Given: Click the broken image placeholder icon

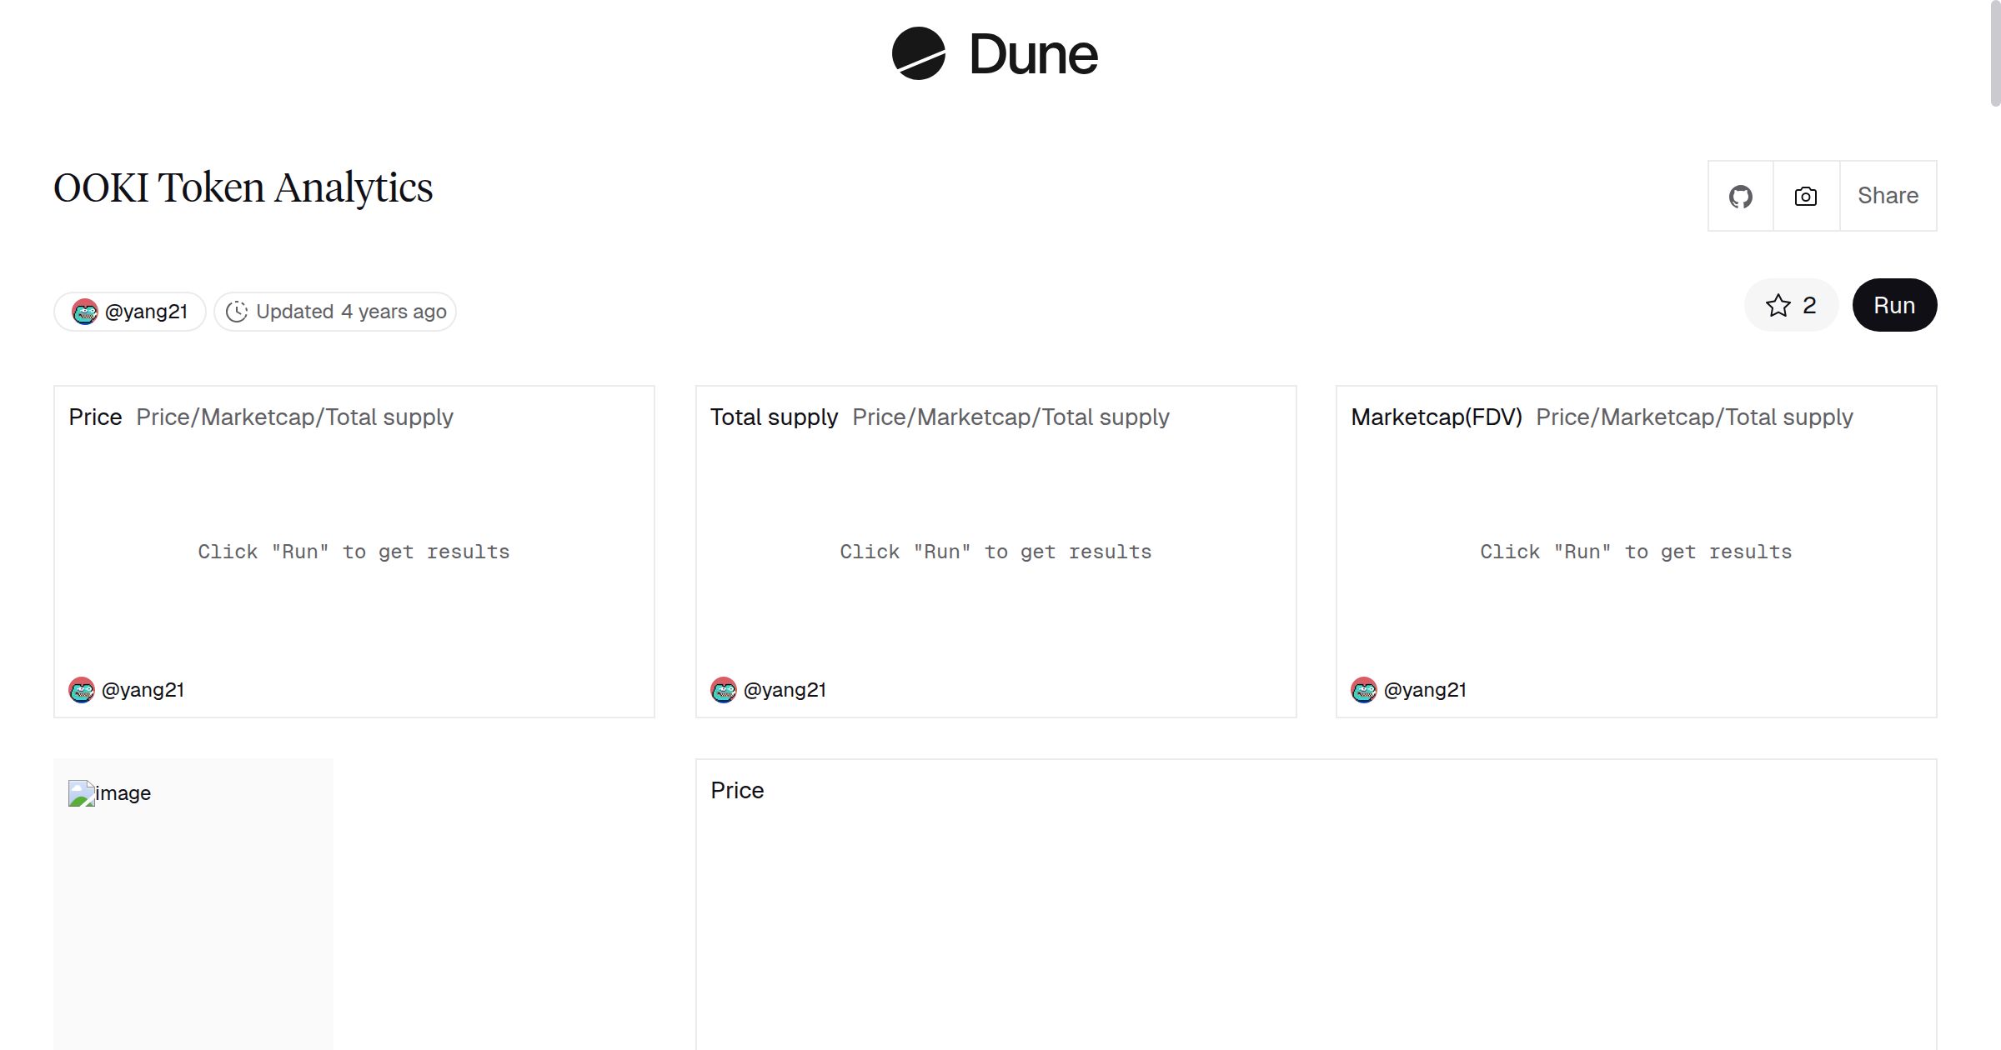Looking at the screenshot, I should tap(81, 793).
